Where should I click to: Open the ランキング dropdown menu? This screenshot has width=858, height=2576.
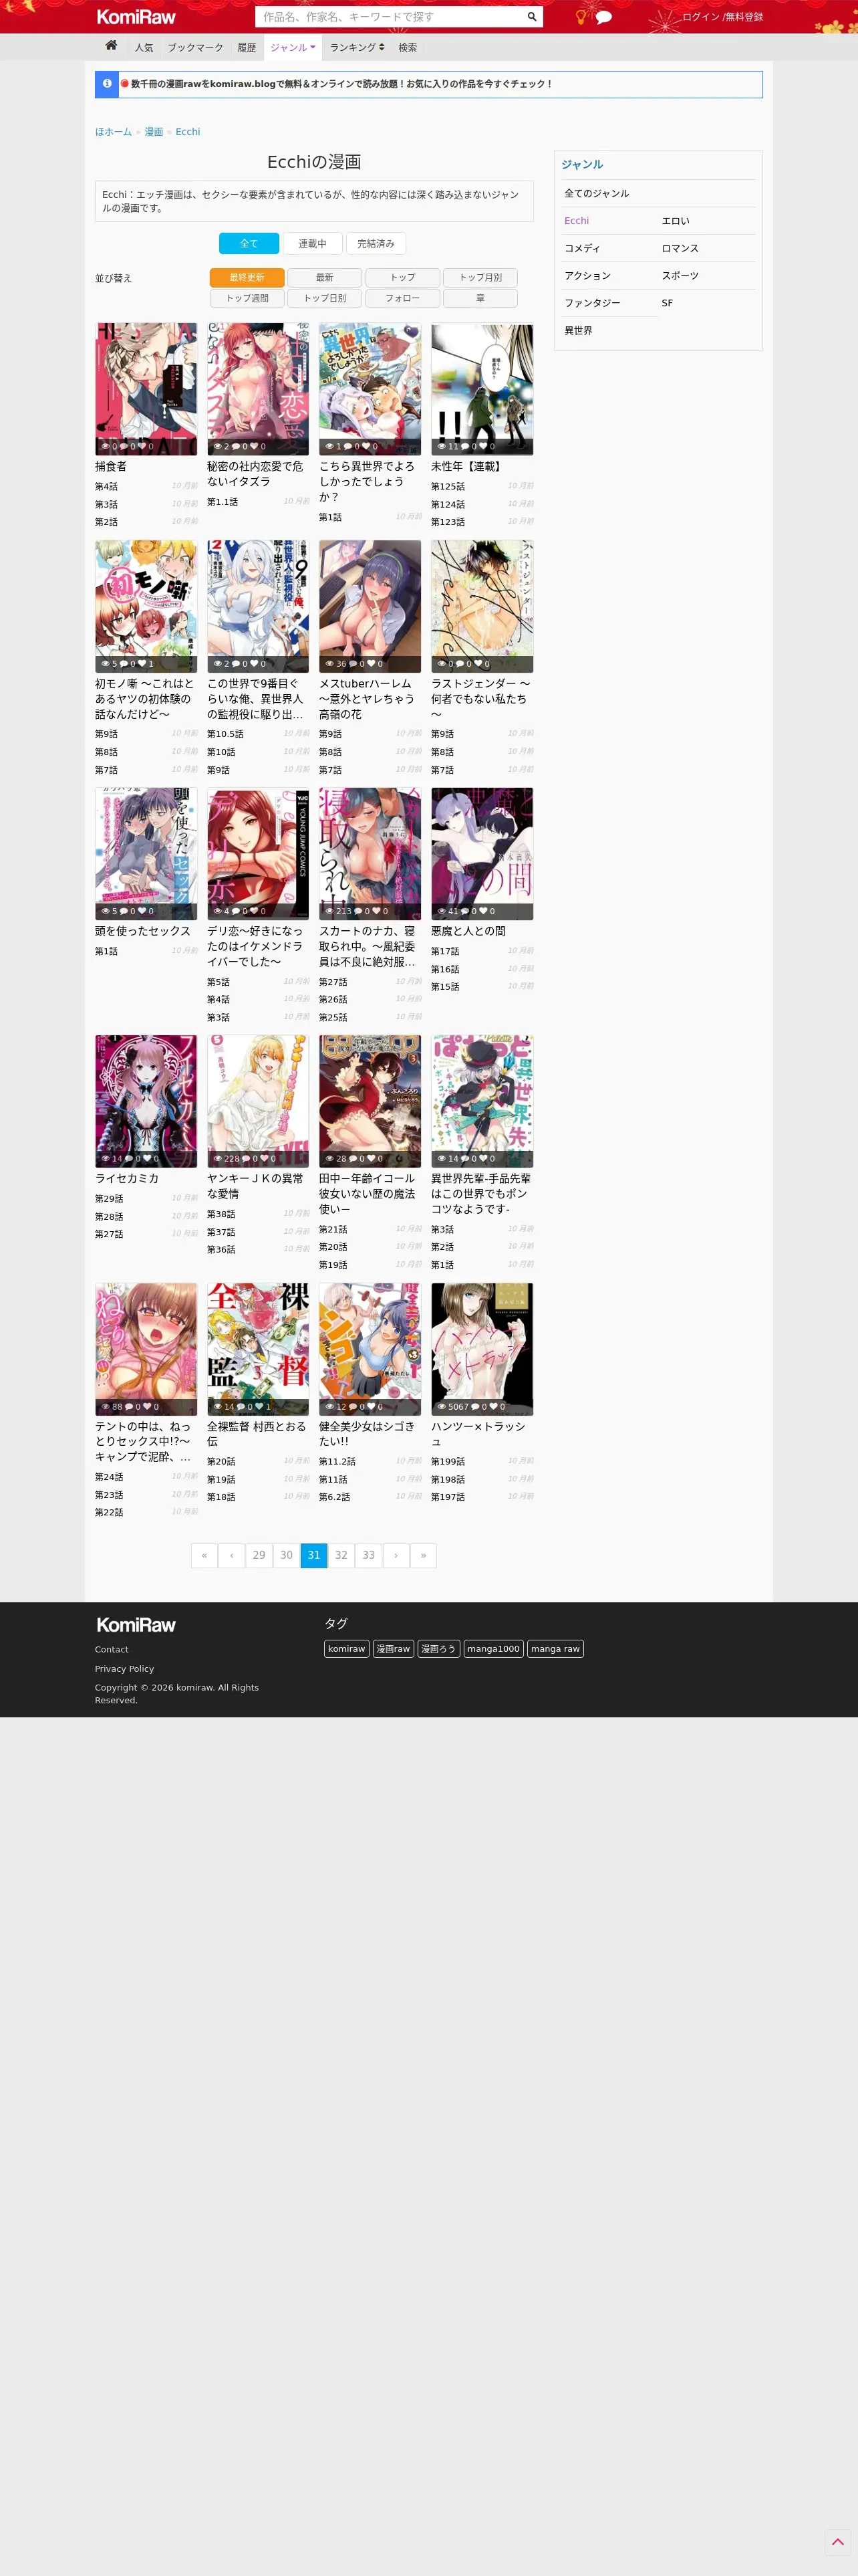pos(357,47)
